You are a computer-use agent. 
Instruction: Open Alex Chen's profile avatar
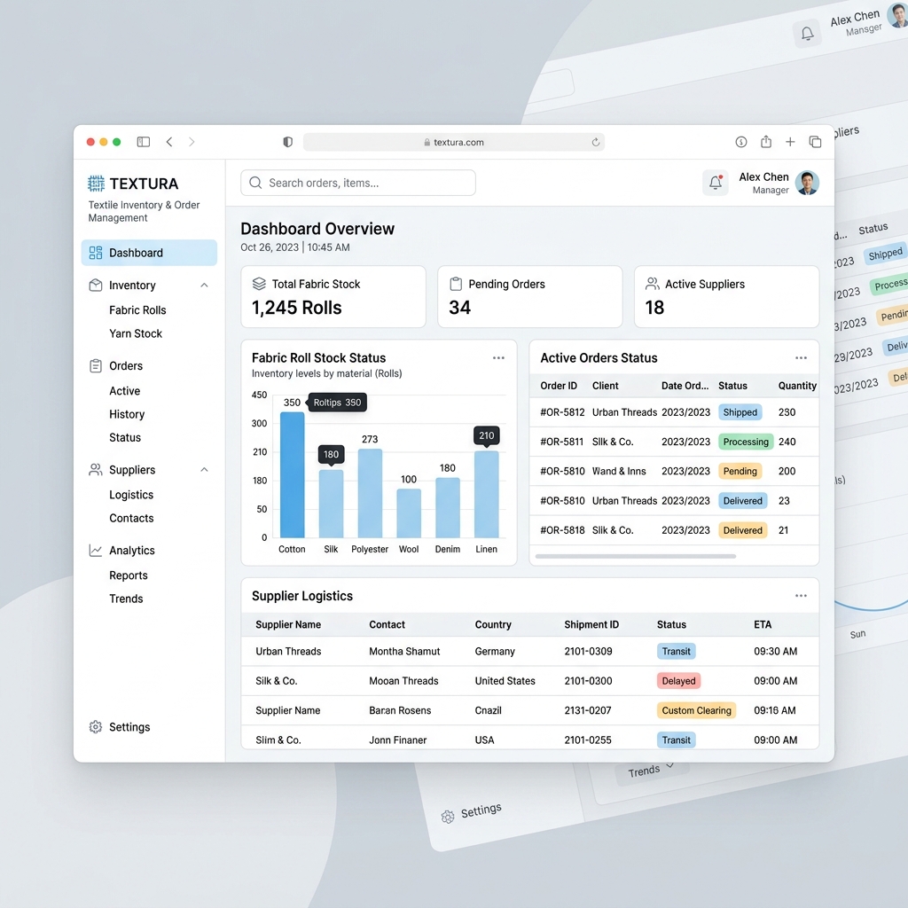click(x=807, y=183)
